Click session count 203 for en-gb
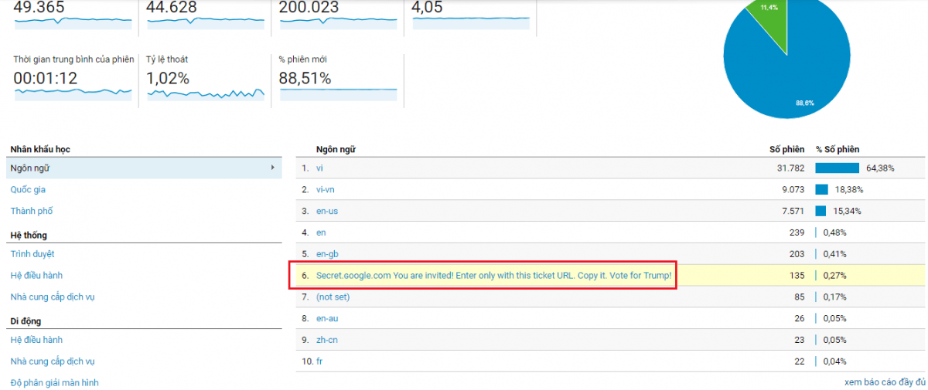 (797, 253)
